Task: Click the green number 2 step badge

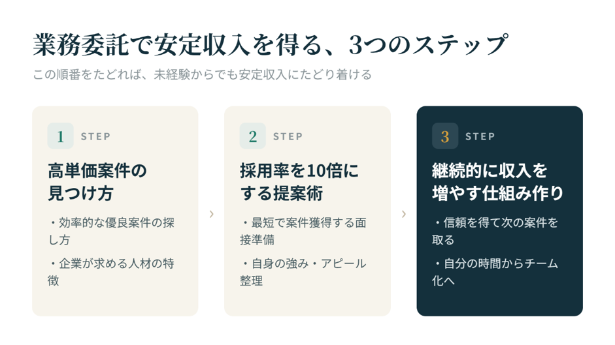Action: (252, 136)
